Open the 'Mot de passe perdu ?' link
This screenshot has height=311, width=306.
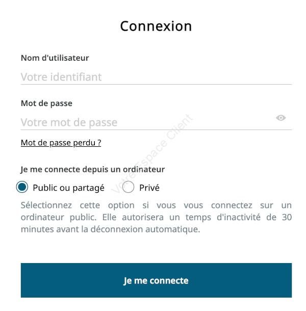(61, 143)
